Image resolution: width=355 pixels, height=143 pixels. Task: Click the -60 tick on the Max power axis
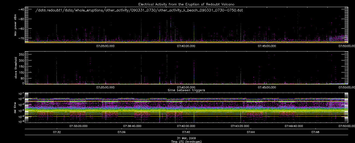pyautogui.click(x=21, y=28)
